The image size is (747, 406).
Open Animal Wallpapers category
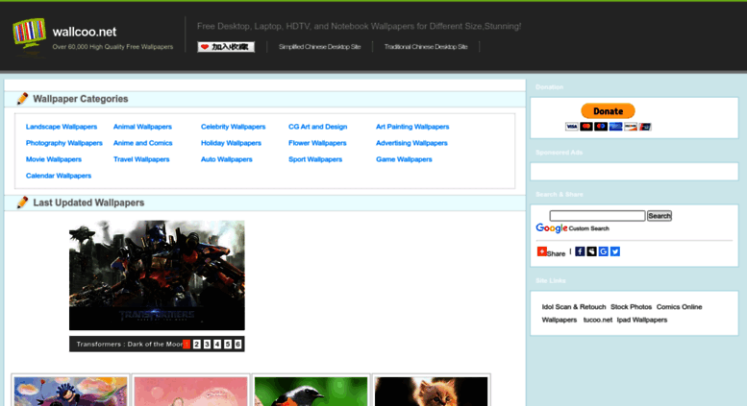(x=142, y=127)
